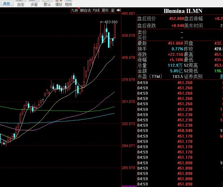Viewport: 223px width, 187px height.
Task: Click the 52周高 label
Action: click(x=191, y=66)
